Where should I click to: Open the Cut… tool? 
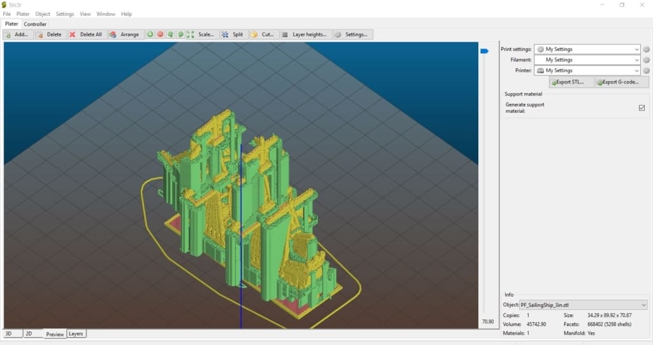pyautogui.click(x=263, y=34)
